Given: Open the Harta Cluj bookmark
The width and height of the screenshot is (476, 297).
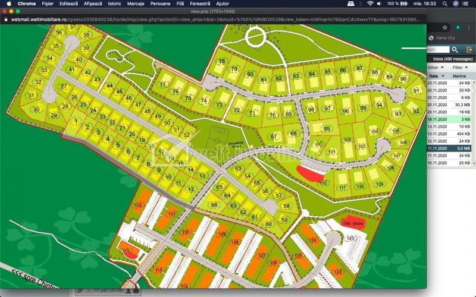Looking at the screenshot, I should tap(447, 38).
